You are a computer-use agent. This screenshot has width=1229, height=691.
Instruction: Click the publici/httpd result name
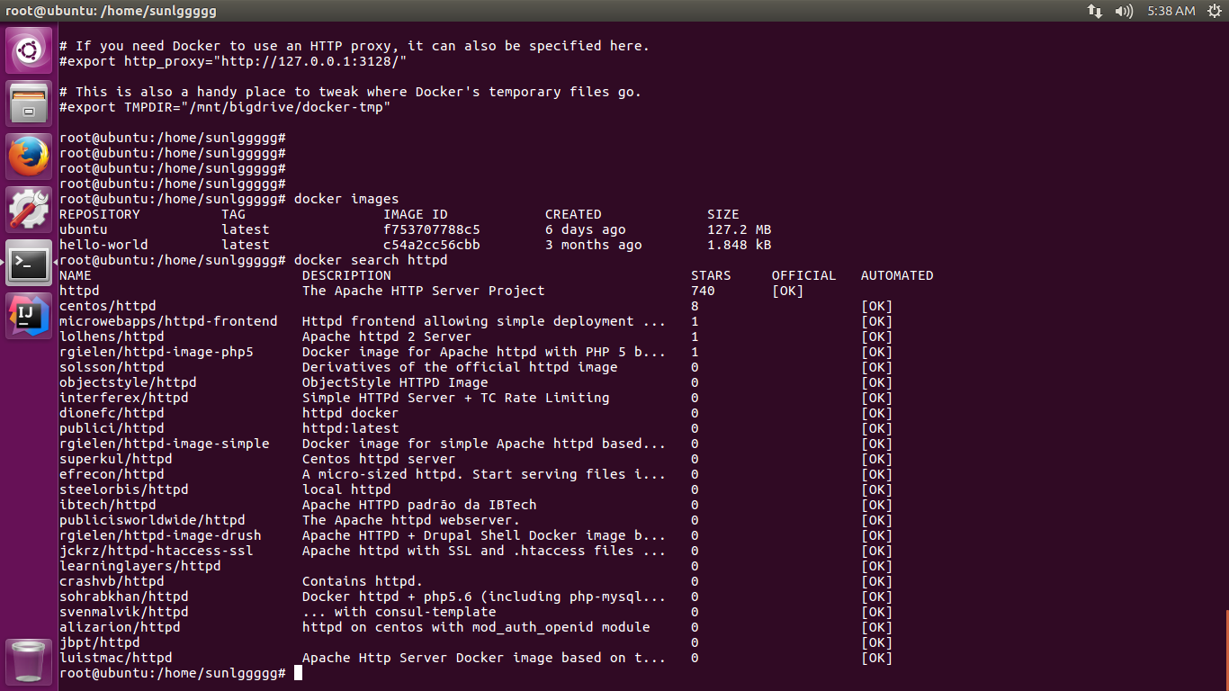tap(112, 428)
